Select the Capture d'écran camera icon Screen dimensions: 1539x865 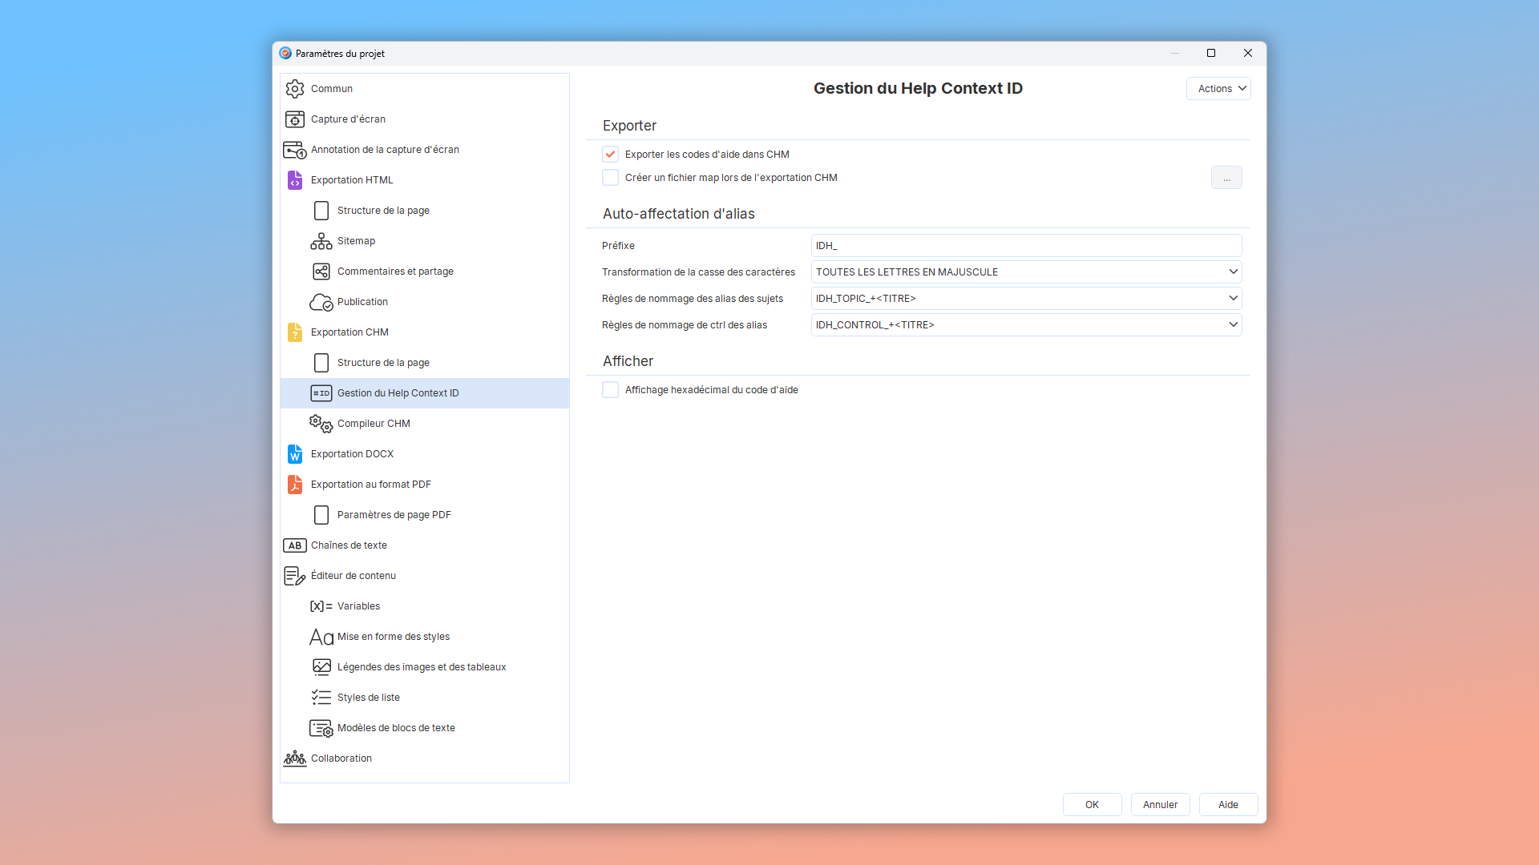295,119
